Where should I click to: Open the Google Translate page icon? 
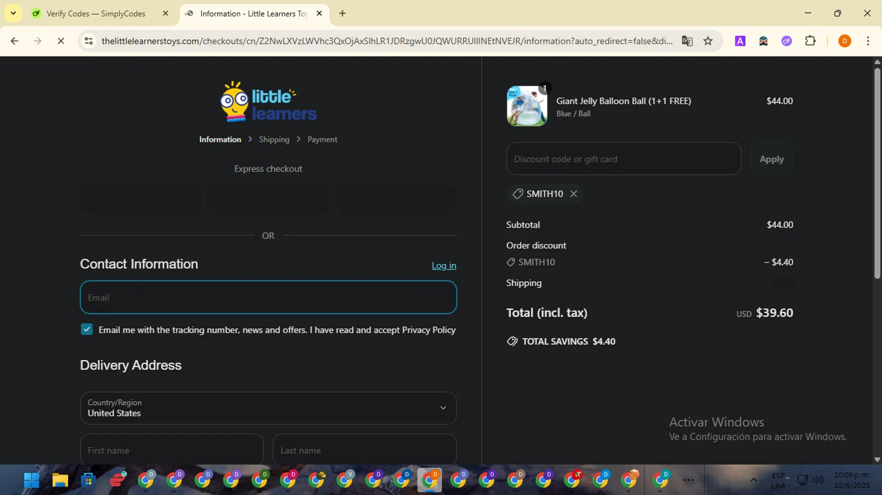687,41
